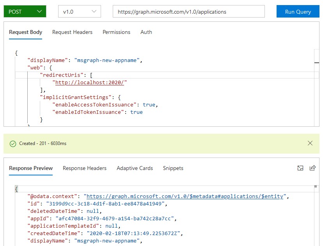
Task: Switch to the Adaptive Cards tab
Action: coord(135,168)
